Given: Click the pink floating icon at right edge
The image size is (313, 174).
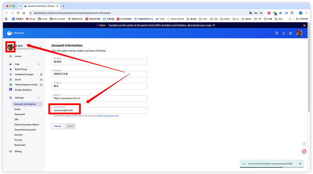Looking at the screenshot, I should click(304, 151).
